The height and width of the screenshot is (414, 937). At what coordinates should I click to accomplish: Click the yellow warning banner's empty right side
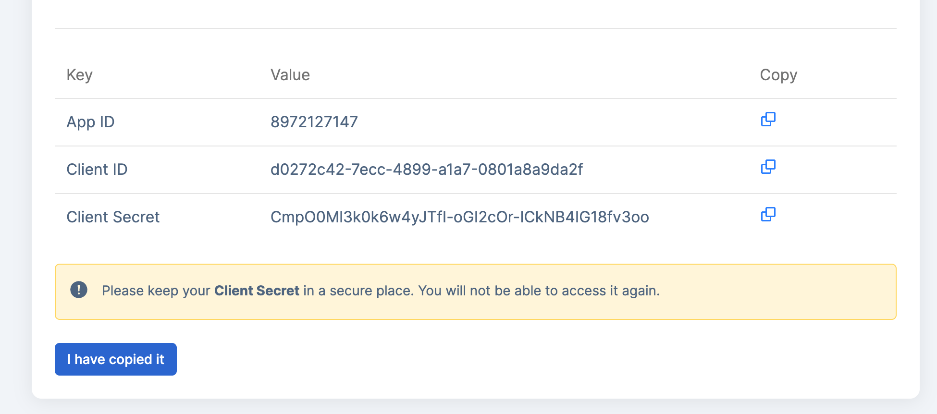[793, 292]
